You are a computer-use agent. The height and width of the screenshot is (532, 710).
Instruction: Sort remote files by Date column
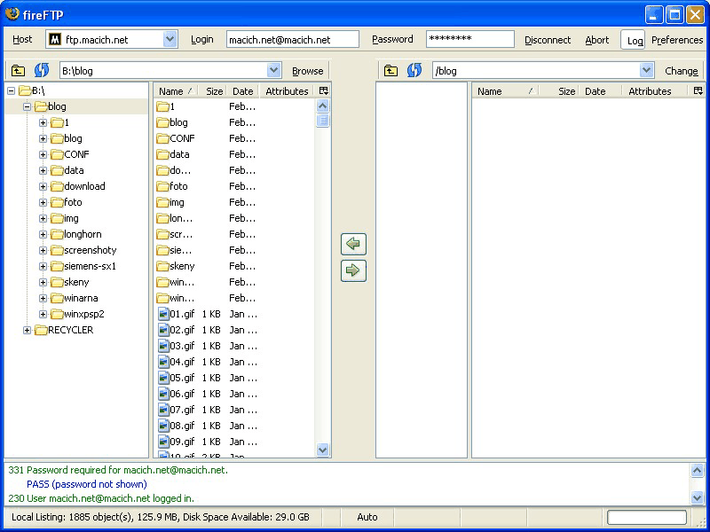[602, 91]
